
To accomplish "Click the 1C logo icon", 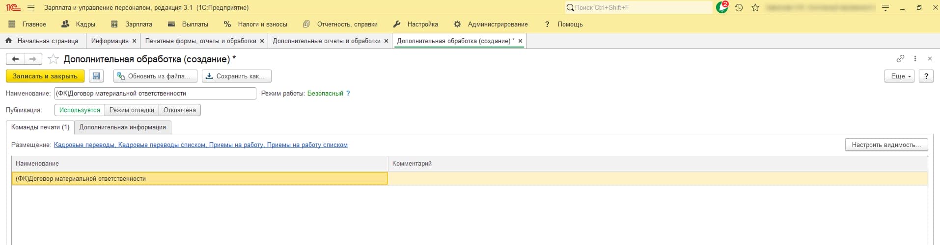I will (13, 7).
